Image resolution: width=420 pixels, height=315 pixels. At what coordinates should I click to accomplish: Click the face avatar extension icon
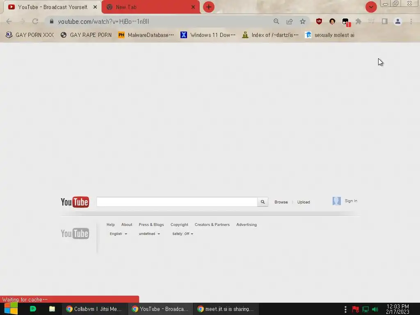[332, 21]
